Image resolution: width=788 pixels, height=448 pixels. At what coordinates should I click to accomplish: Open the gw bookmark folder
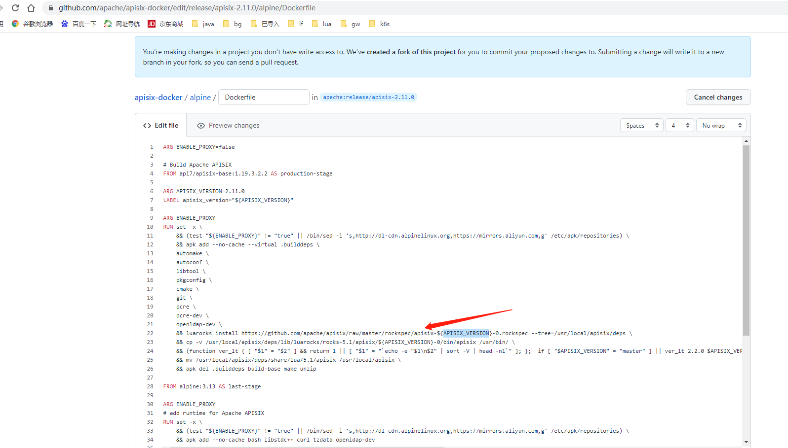(351, 24)
